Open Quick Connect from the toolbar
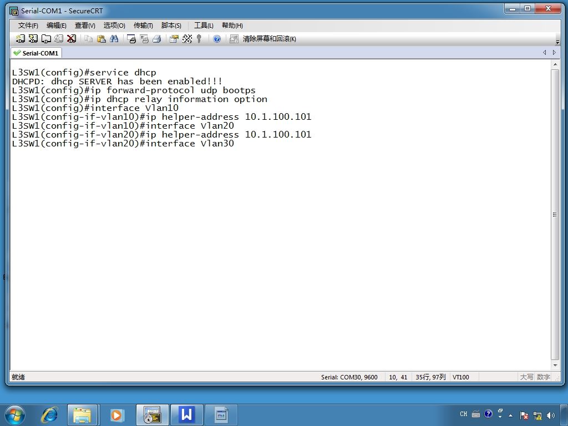Viewport: 568px width, 426px height. click(x=33, y=39)
